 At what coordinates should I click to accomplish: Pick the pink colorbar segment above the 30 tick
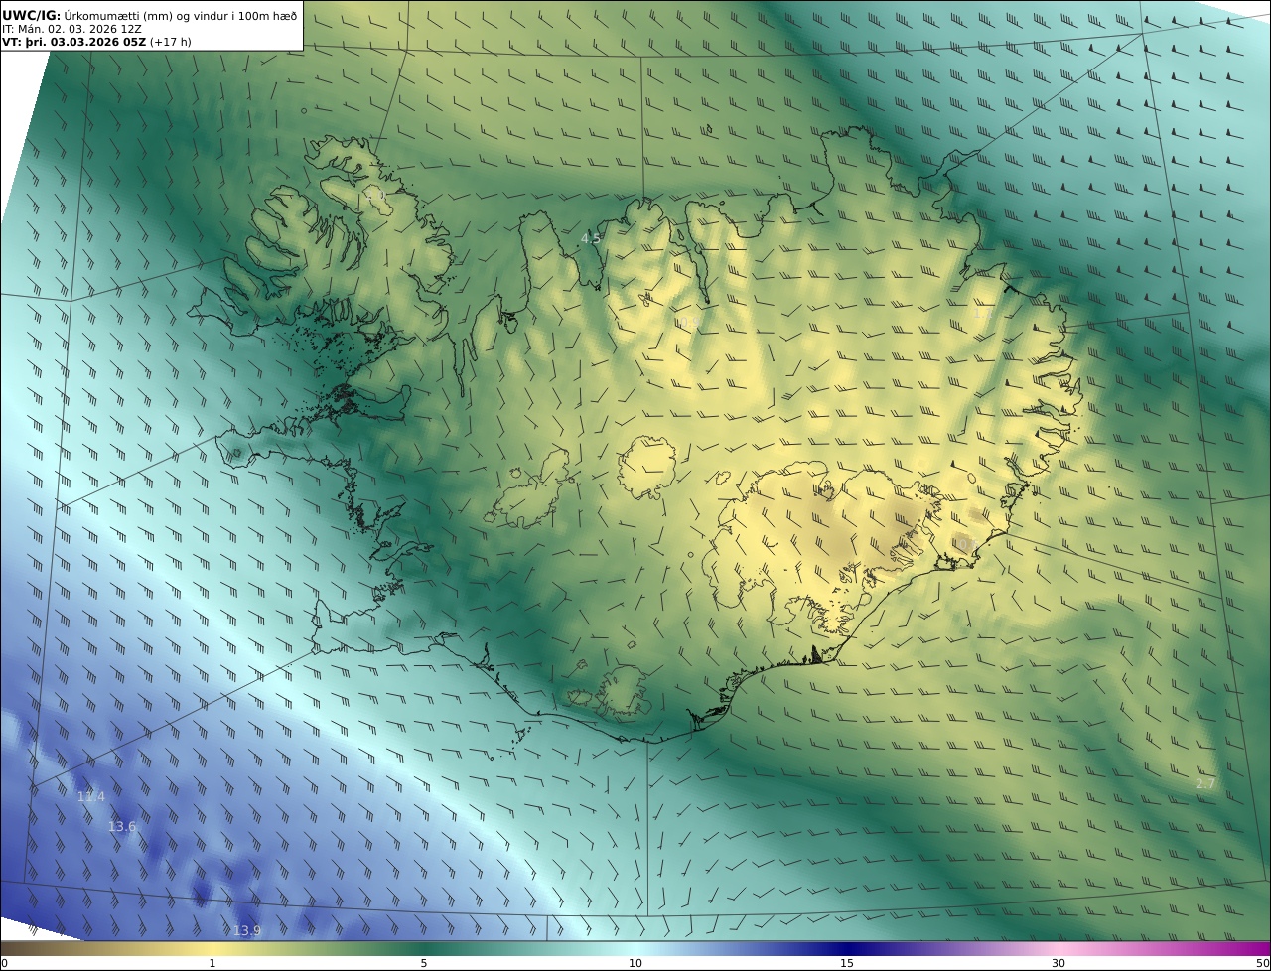tap(1059, 948)
